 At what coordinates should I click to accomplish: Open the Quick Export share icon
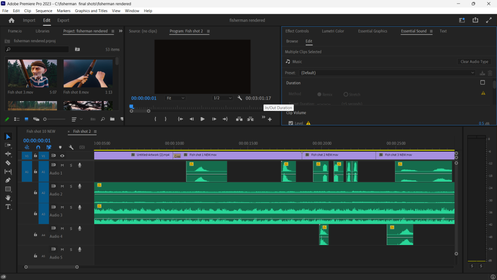pos(475,20)
